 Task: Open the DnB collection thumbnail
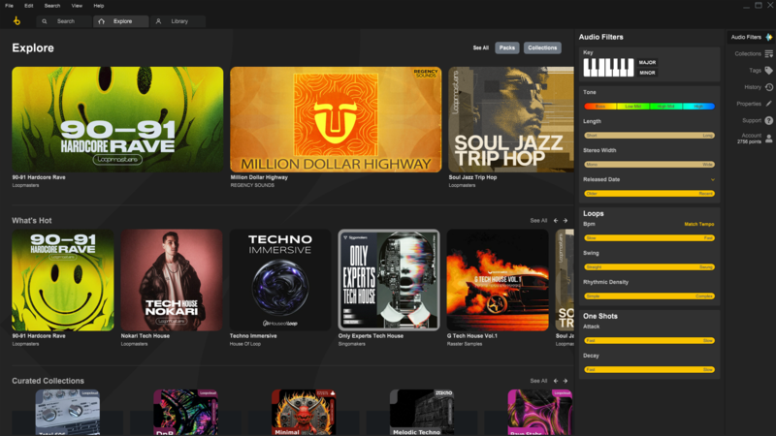[185, 413]
